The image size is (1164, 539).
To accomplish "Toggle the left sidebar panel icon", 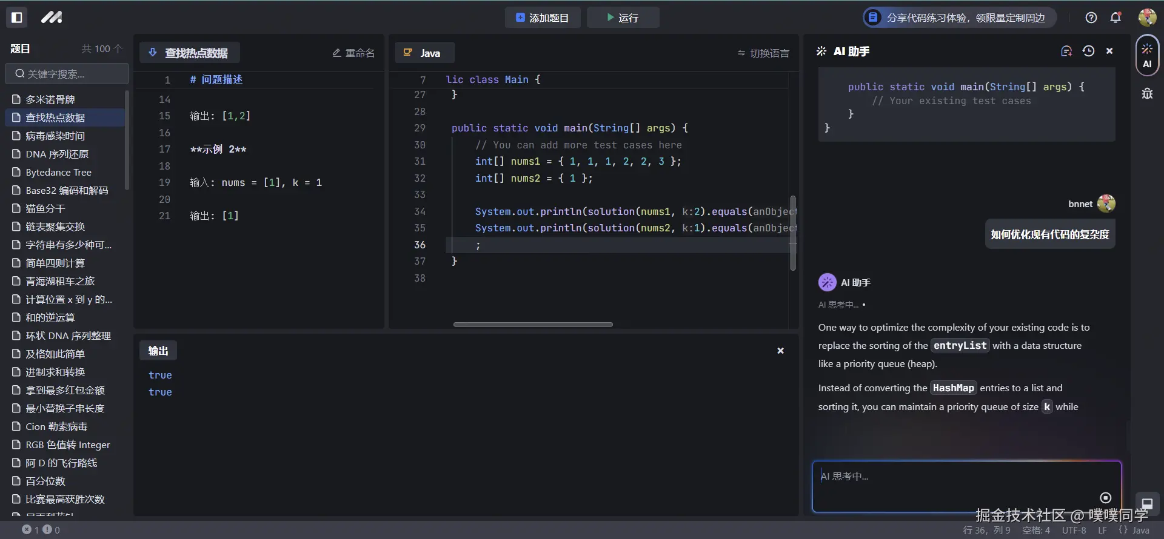I will click(17, 18).
